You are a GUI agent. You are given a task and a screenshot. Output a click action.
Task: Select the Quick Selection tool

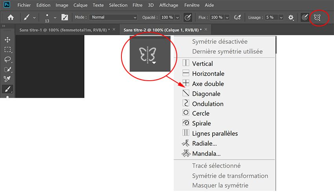coord(8,69)
